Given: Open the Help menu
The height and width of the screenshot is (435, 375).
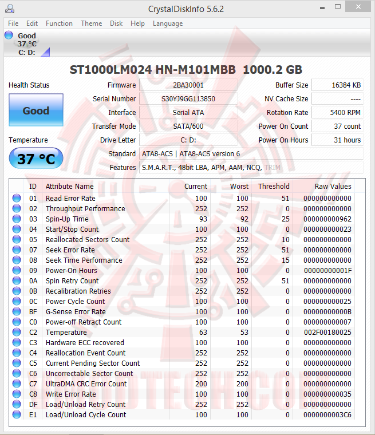Looking at the screenshot, I should (x=137, y=23).
